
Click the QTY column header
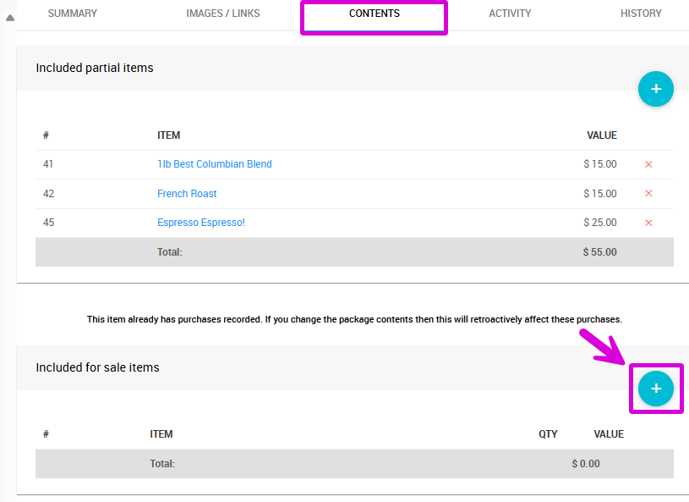coord(548,434)
